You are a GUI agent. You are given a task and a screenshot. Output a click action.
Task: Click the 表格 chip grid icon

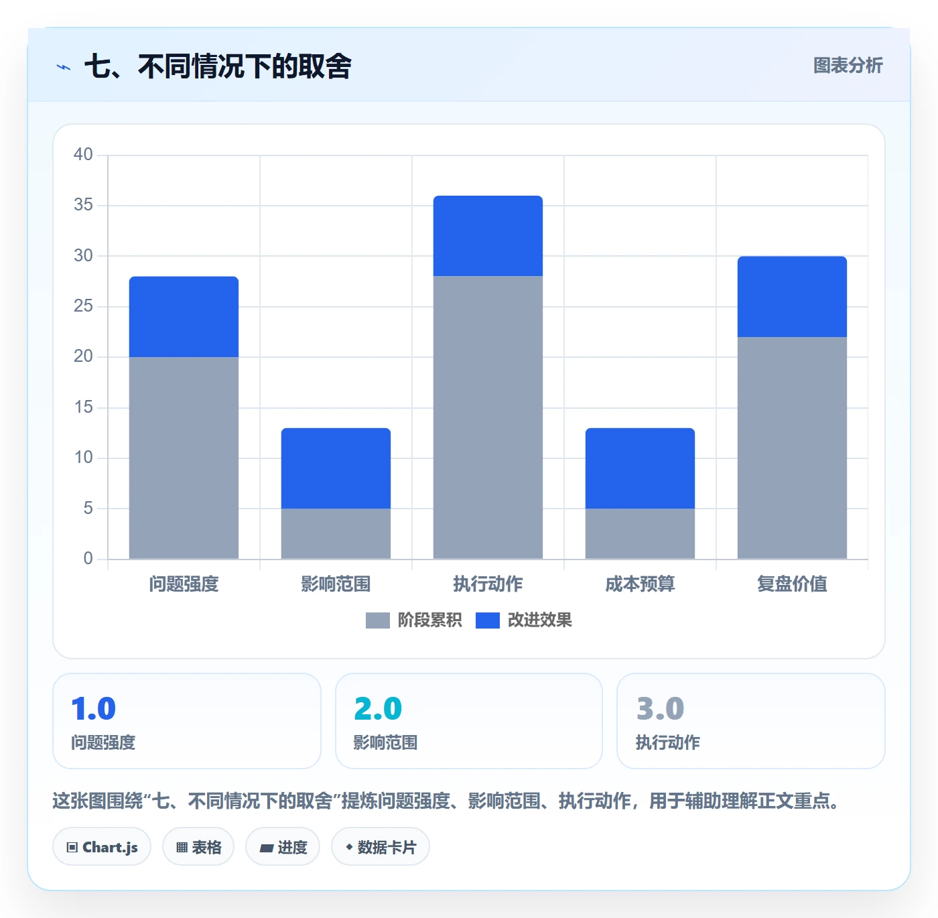pos(182,848)
